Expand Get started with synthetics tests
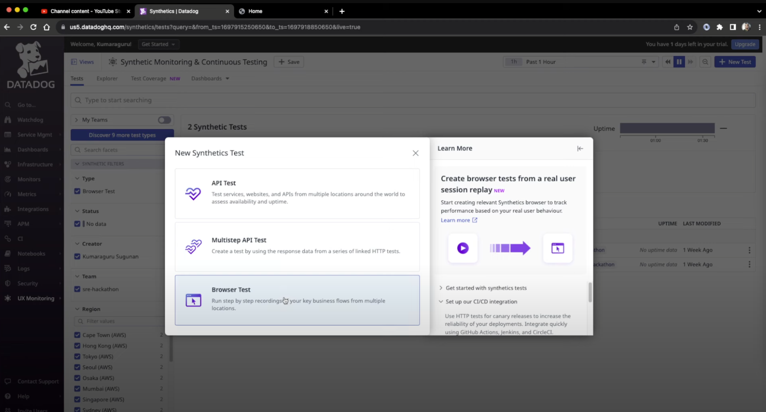Viewport: 766px width, 412px height. coord(483,288)
